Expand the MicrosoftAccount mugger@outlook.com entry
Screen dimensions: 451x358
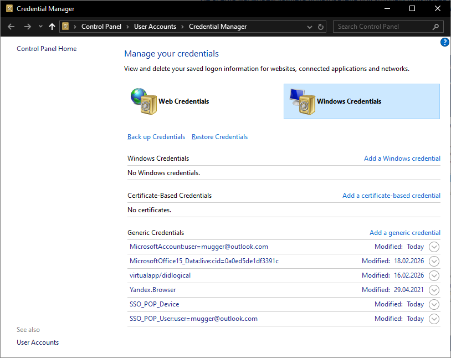click(434, 247)
